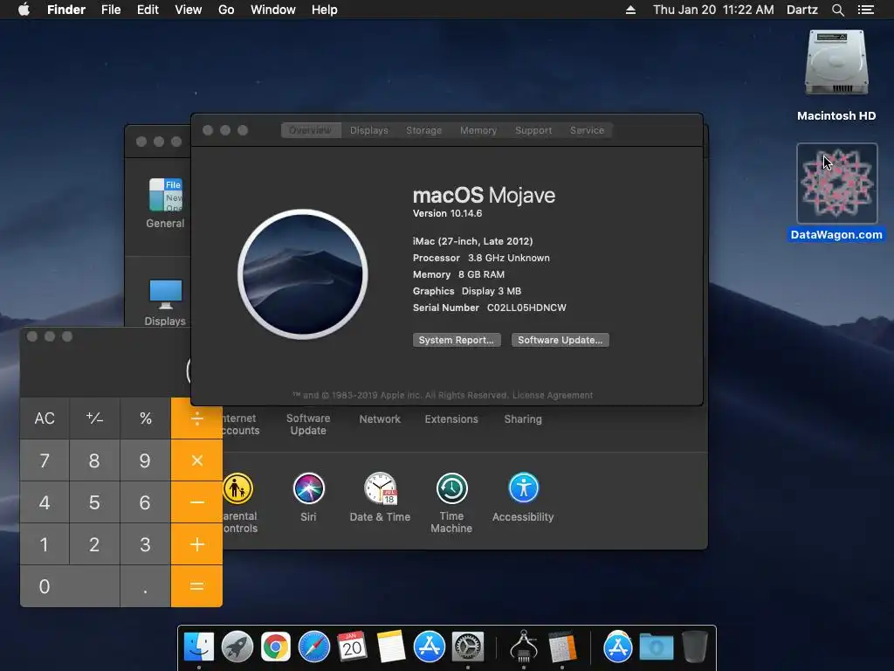The width and height of the screenshot is (894, 671).
Task: Open the License Agreement link
Action: [x=553, y=395]
